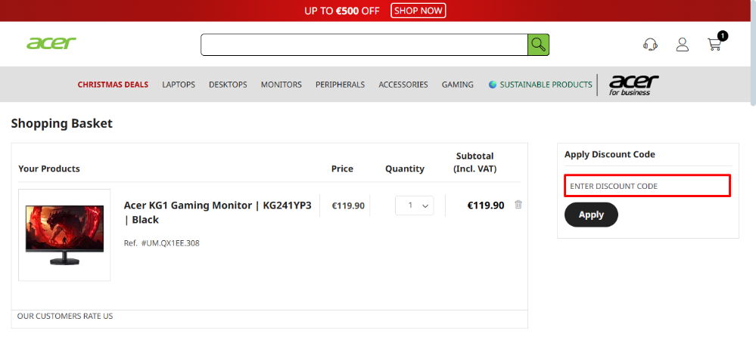This screenshot has width=756, height=349.
Task: Open Sustainable Products menu item
Action: pyautogui.click(x=546, y=85)
